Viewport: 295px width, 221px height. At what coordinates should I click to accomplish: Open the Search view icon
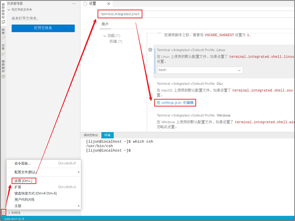(x=3, y=38)
